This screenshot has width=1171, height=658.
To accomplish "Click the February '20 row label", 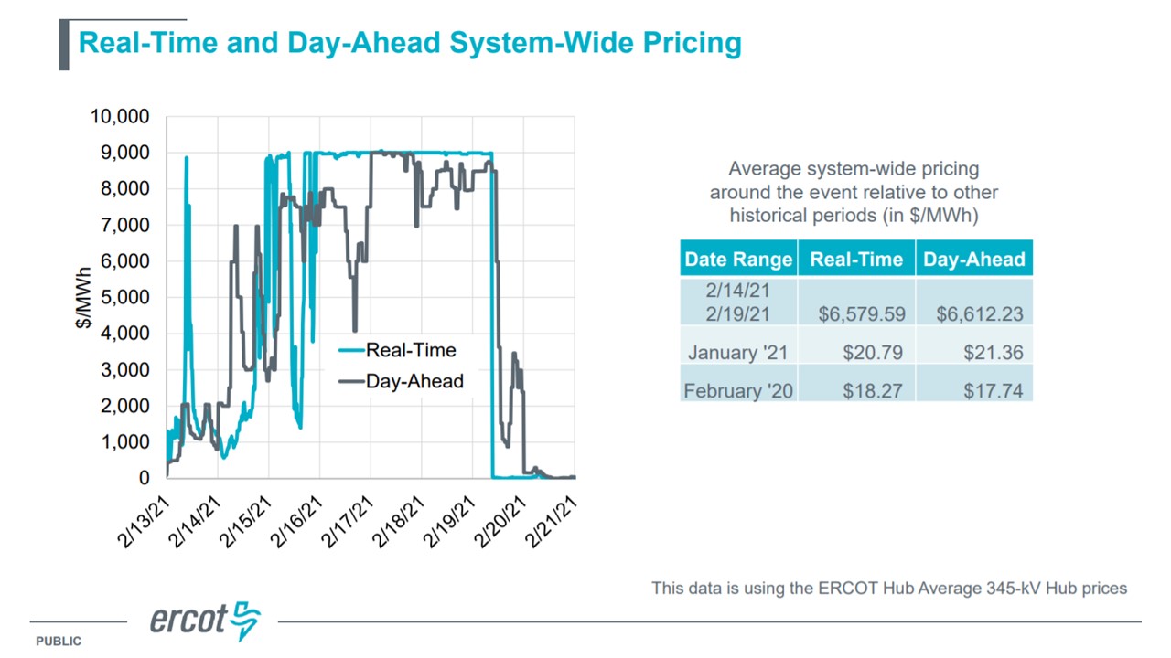I will pyautogui.click(x=738, y=391).
